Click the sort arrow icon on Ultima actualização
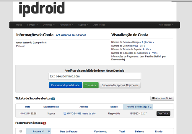This screenshot has width=192, height=134. pos(151,107)
